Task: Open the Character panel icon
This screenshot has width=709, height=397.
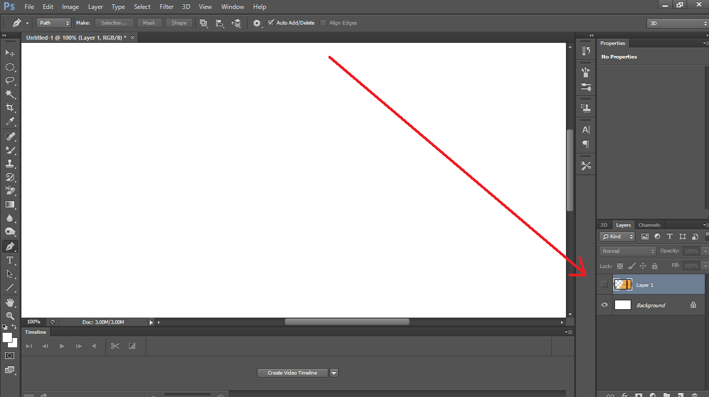Action: [x=586, y=130]
